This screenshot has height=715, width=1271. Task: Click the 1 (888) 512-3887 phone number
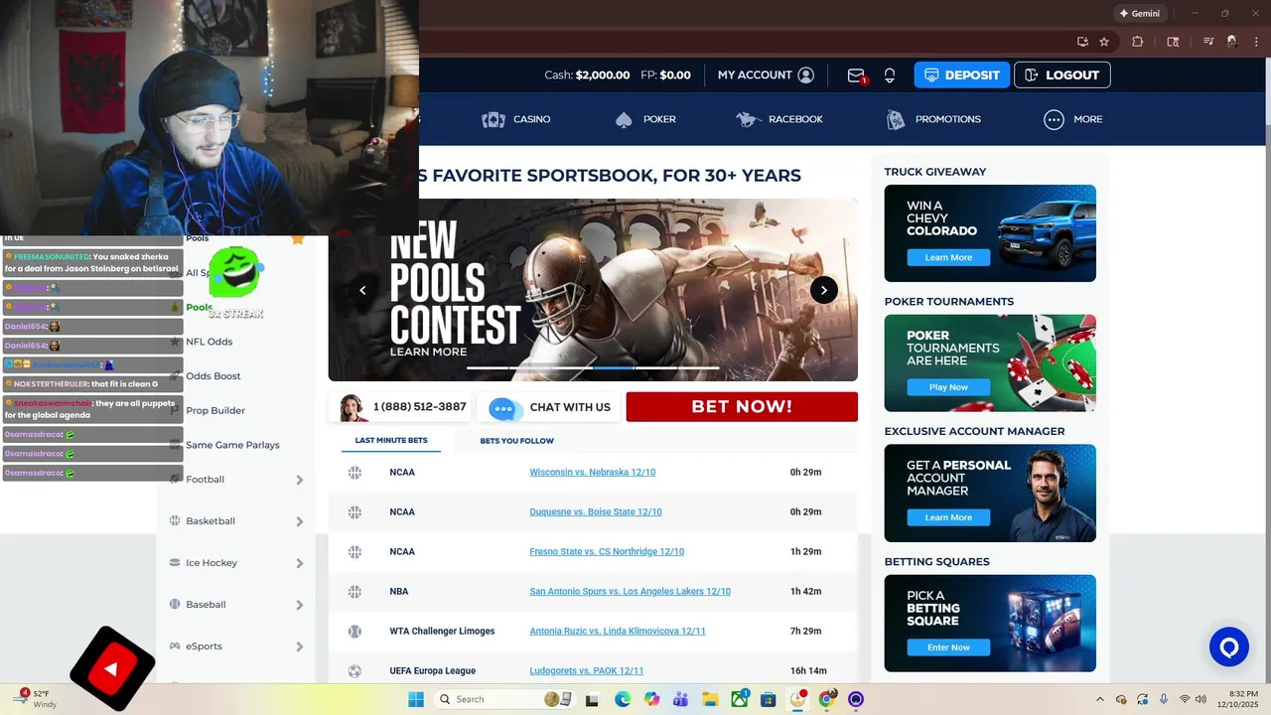coord(419,407)
